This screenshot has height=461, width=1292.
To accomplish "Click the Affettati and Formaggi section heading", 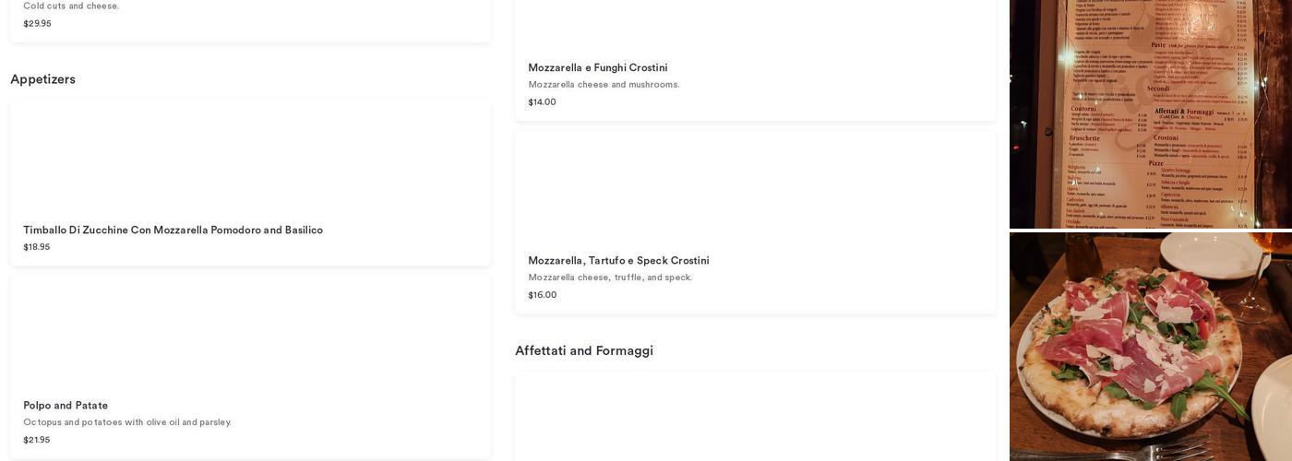I will click(583, 350).
